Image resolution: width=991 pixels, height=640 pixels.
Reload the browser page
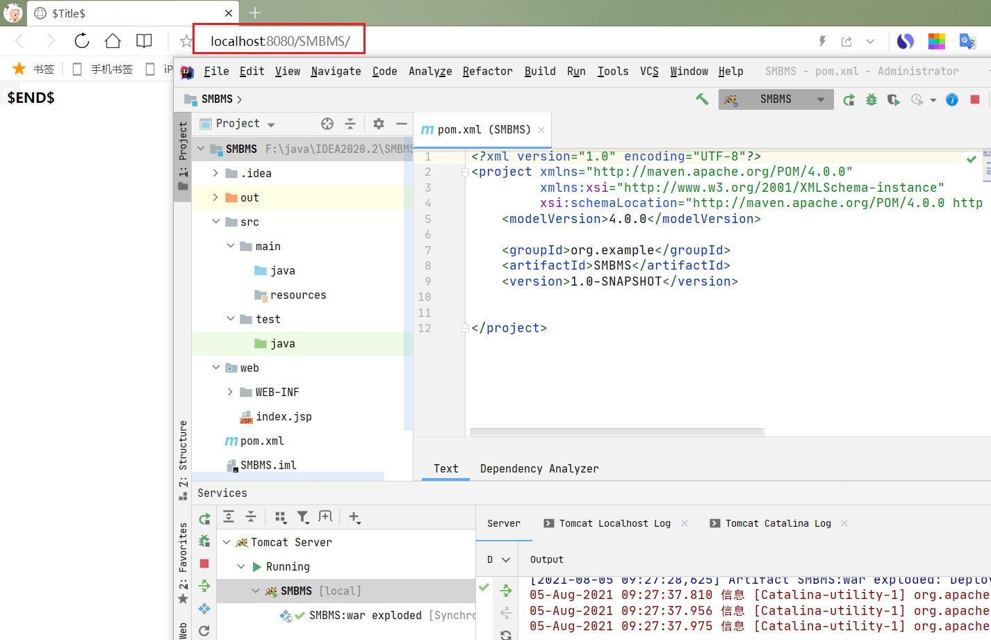pos(82,41)
